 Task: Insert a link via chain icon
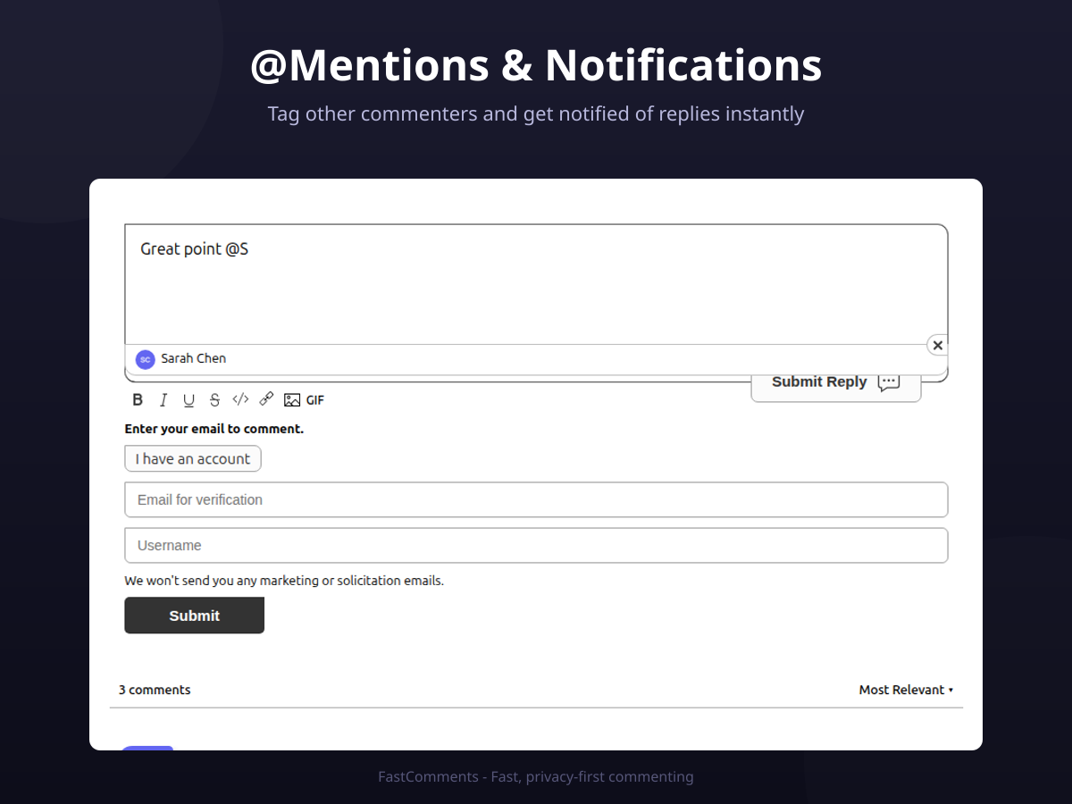(266, 399)
